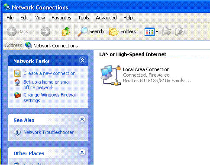Collapse the Other Places panel
Screen dimensions: 210x165
pyautogui.click(x=82, y=152)
